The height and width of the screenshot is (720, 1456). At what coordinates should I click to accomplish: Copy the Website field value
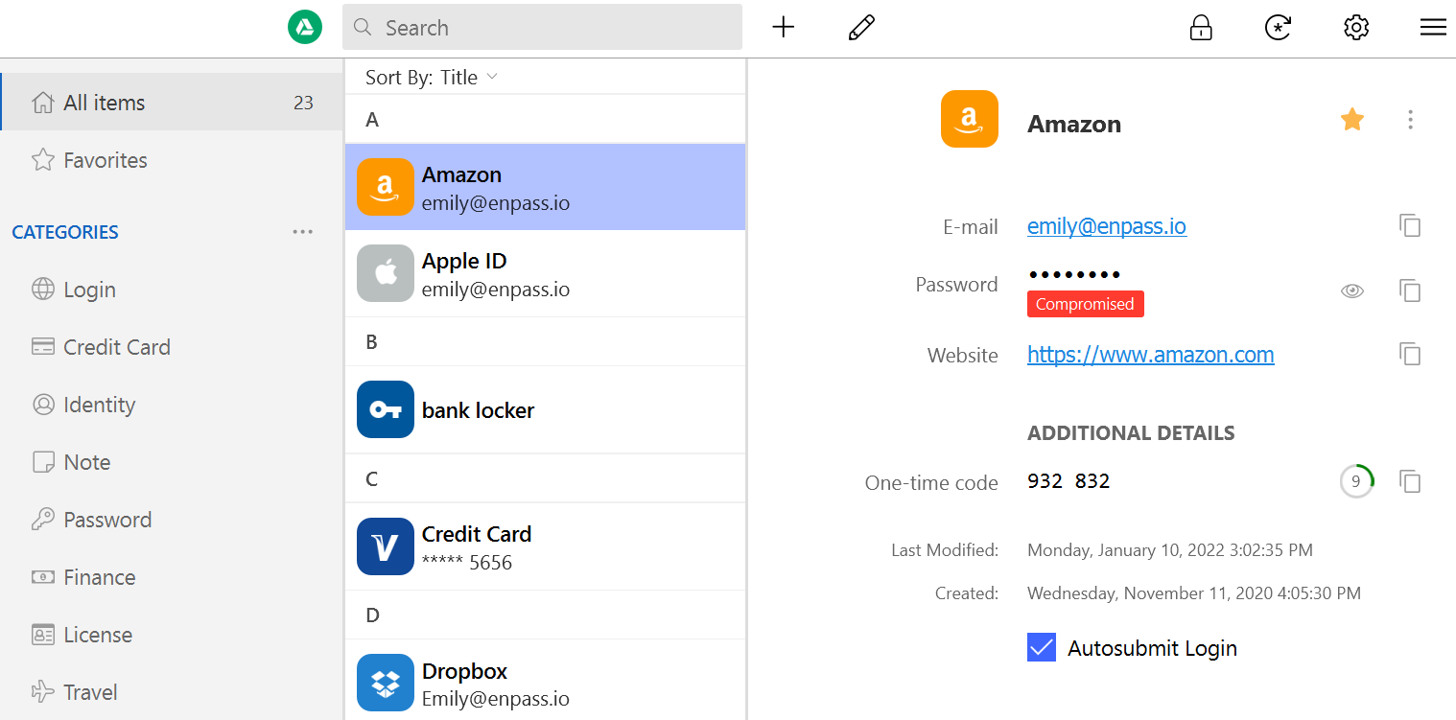point(1409,354)
